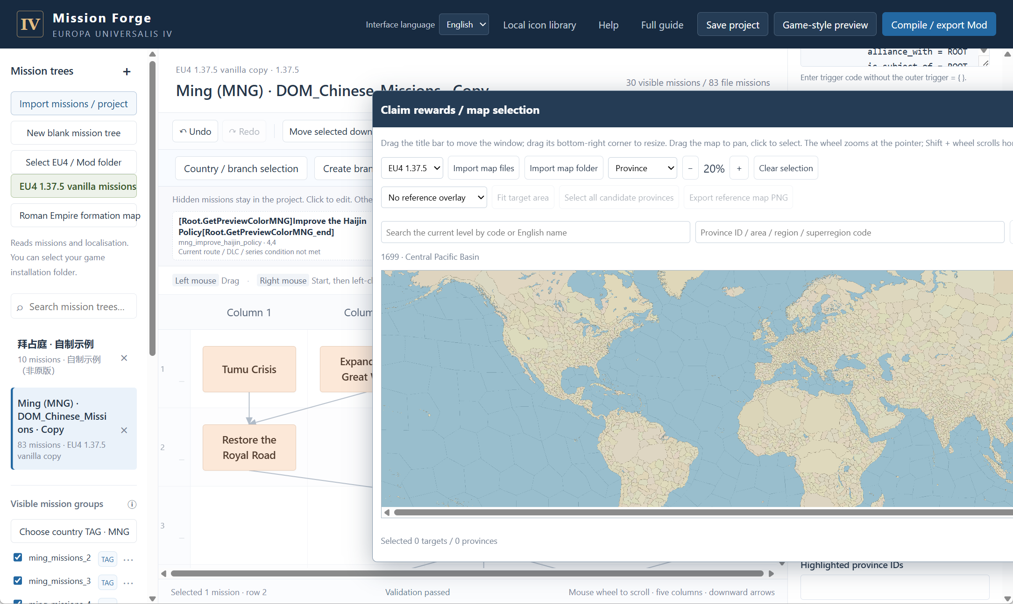
Task: Toggle the ming_missions_2 checkbox
Action: 18,557
